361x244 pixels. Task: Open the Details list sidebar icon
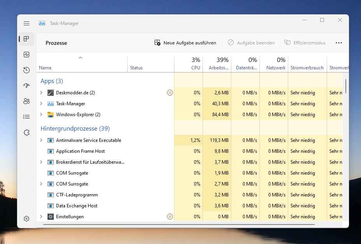click(x=26, y=117)
